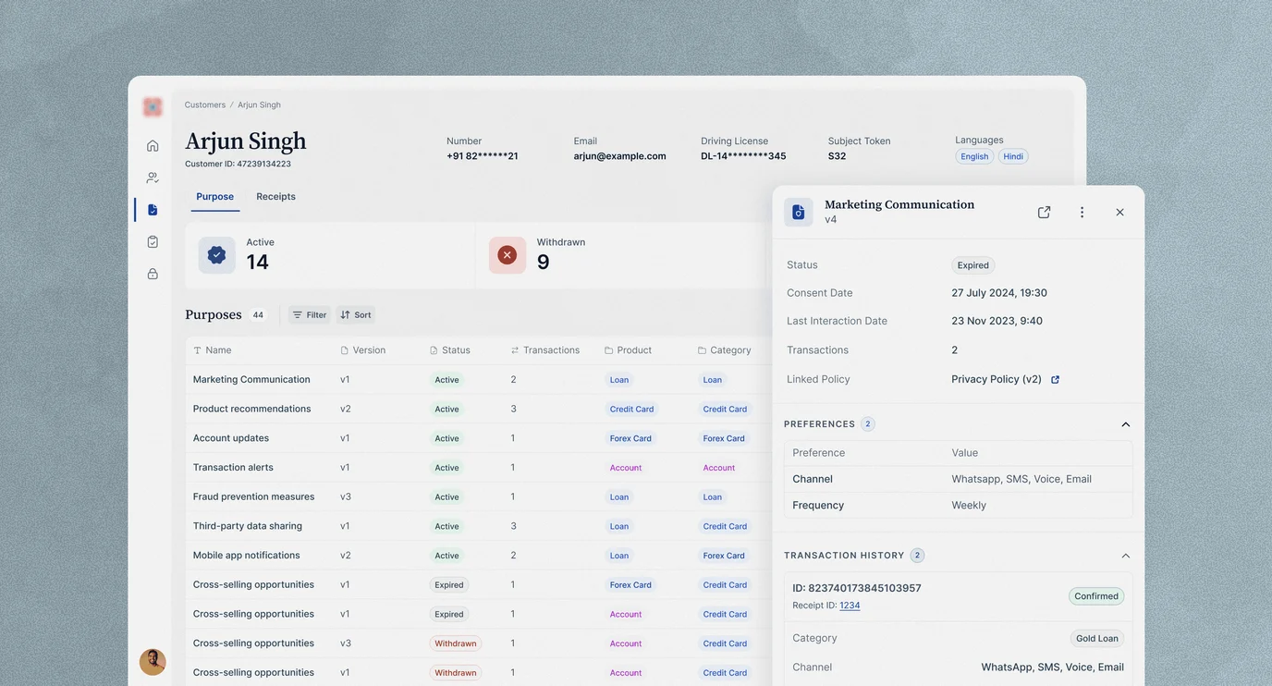Click the Active verified badge icon
The image size is (1272, 686).
[216, 255]
